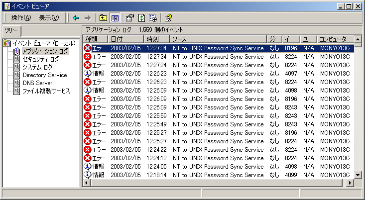Select error event at 12:27:34 with ID 8224

[218, 57]
